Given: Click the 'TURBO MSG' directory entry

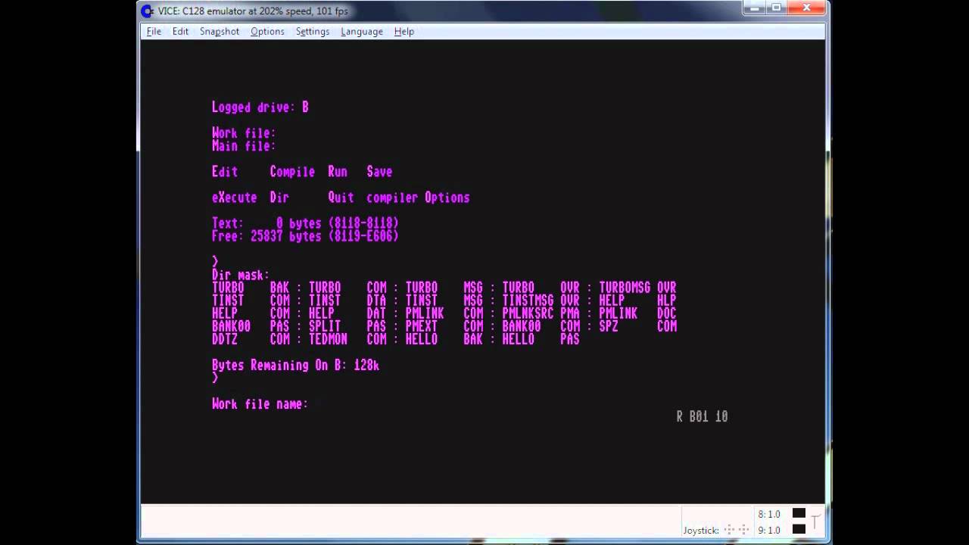Looking at the screenshot, I should coord(444,288).
